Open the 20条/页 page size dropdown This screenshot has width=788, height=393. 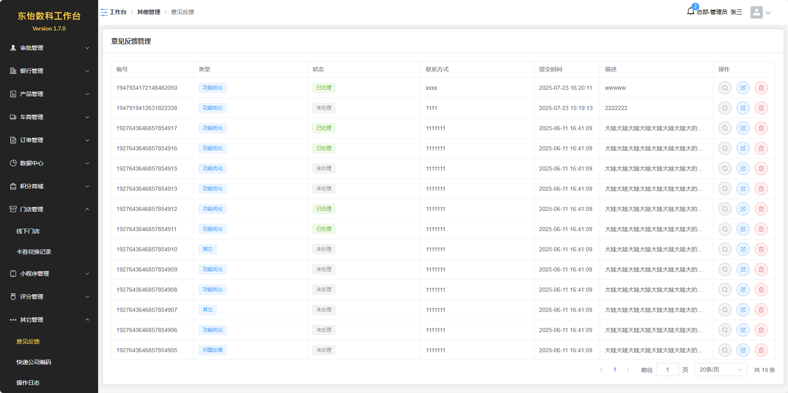coord(720,370)
